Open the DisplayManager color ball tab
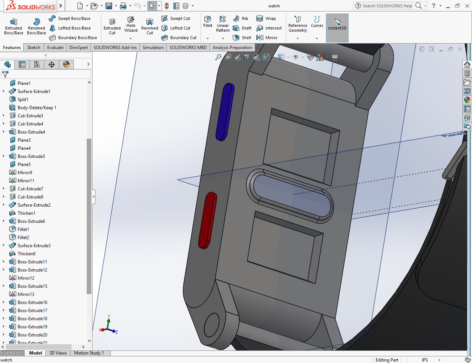Screen dimensions: 472x363 (66, 65)
